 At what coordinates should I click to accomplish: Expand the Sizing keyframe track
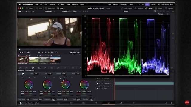pyautogui.click(x=103, y=89)
